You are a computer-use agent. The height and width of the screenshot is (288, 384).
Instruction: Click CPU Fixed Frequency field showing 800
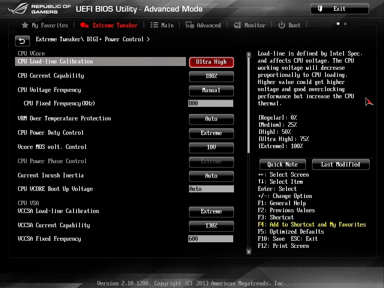point(211,103)
